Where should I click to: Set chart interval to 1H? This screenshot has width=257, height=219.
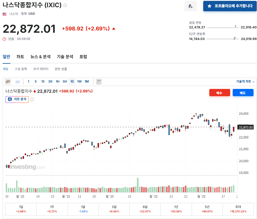[x=58, y=81]
